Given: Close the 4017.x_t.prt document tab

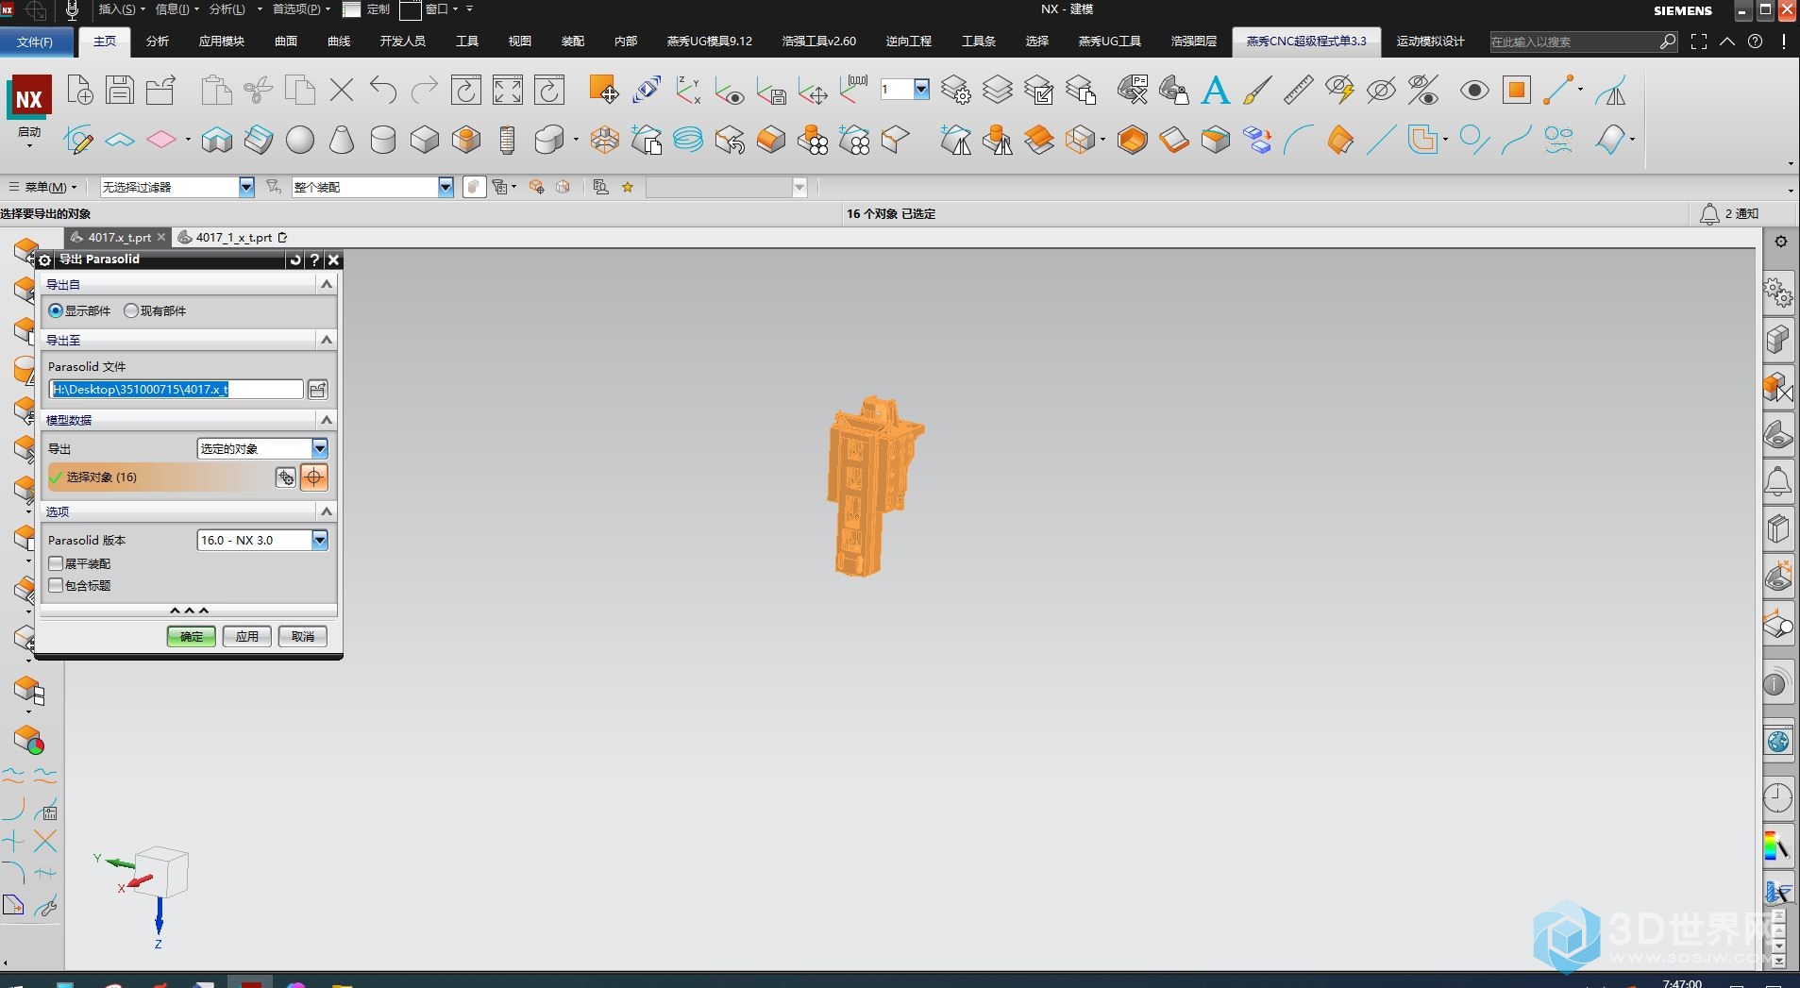Looking at the screenshot, I should pyautogui.click(x=161, y=238).
